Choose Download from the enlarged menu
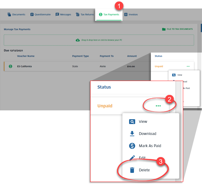This screenshot has width=202, height=185. click(148, 134)
